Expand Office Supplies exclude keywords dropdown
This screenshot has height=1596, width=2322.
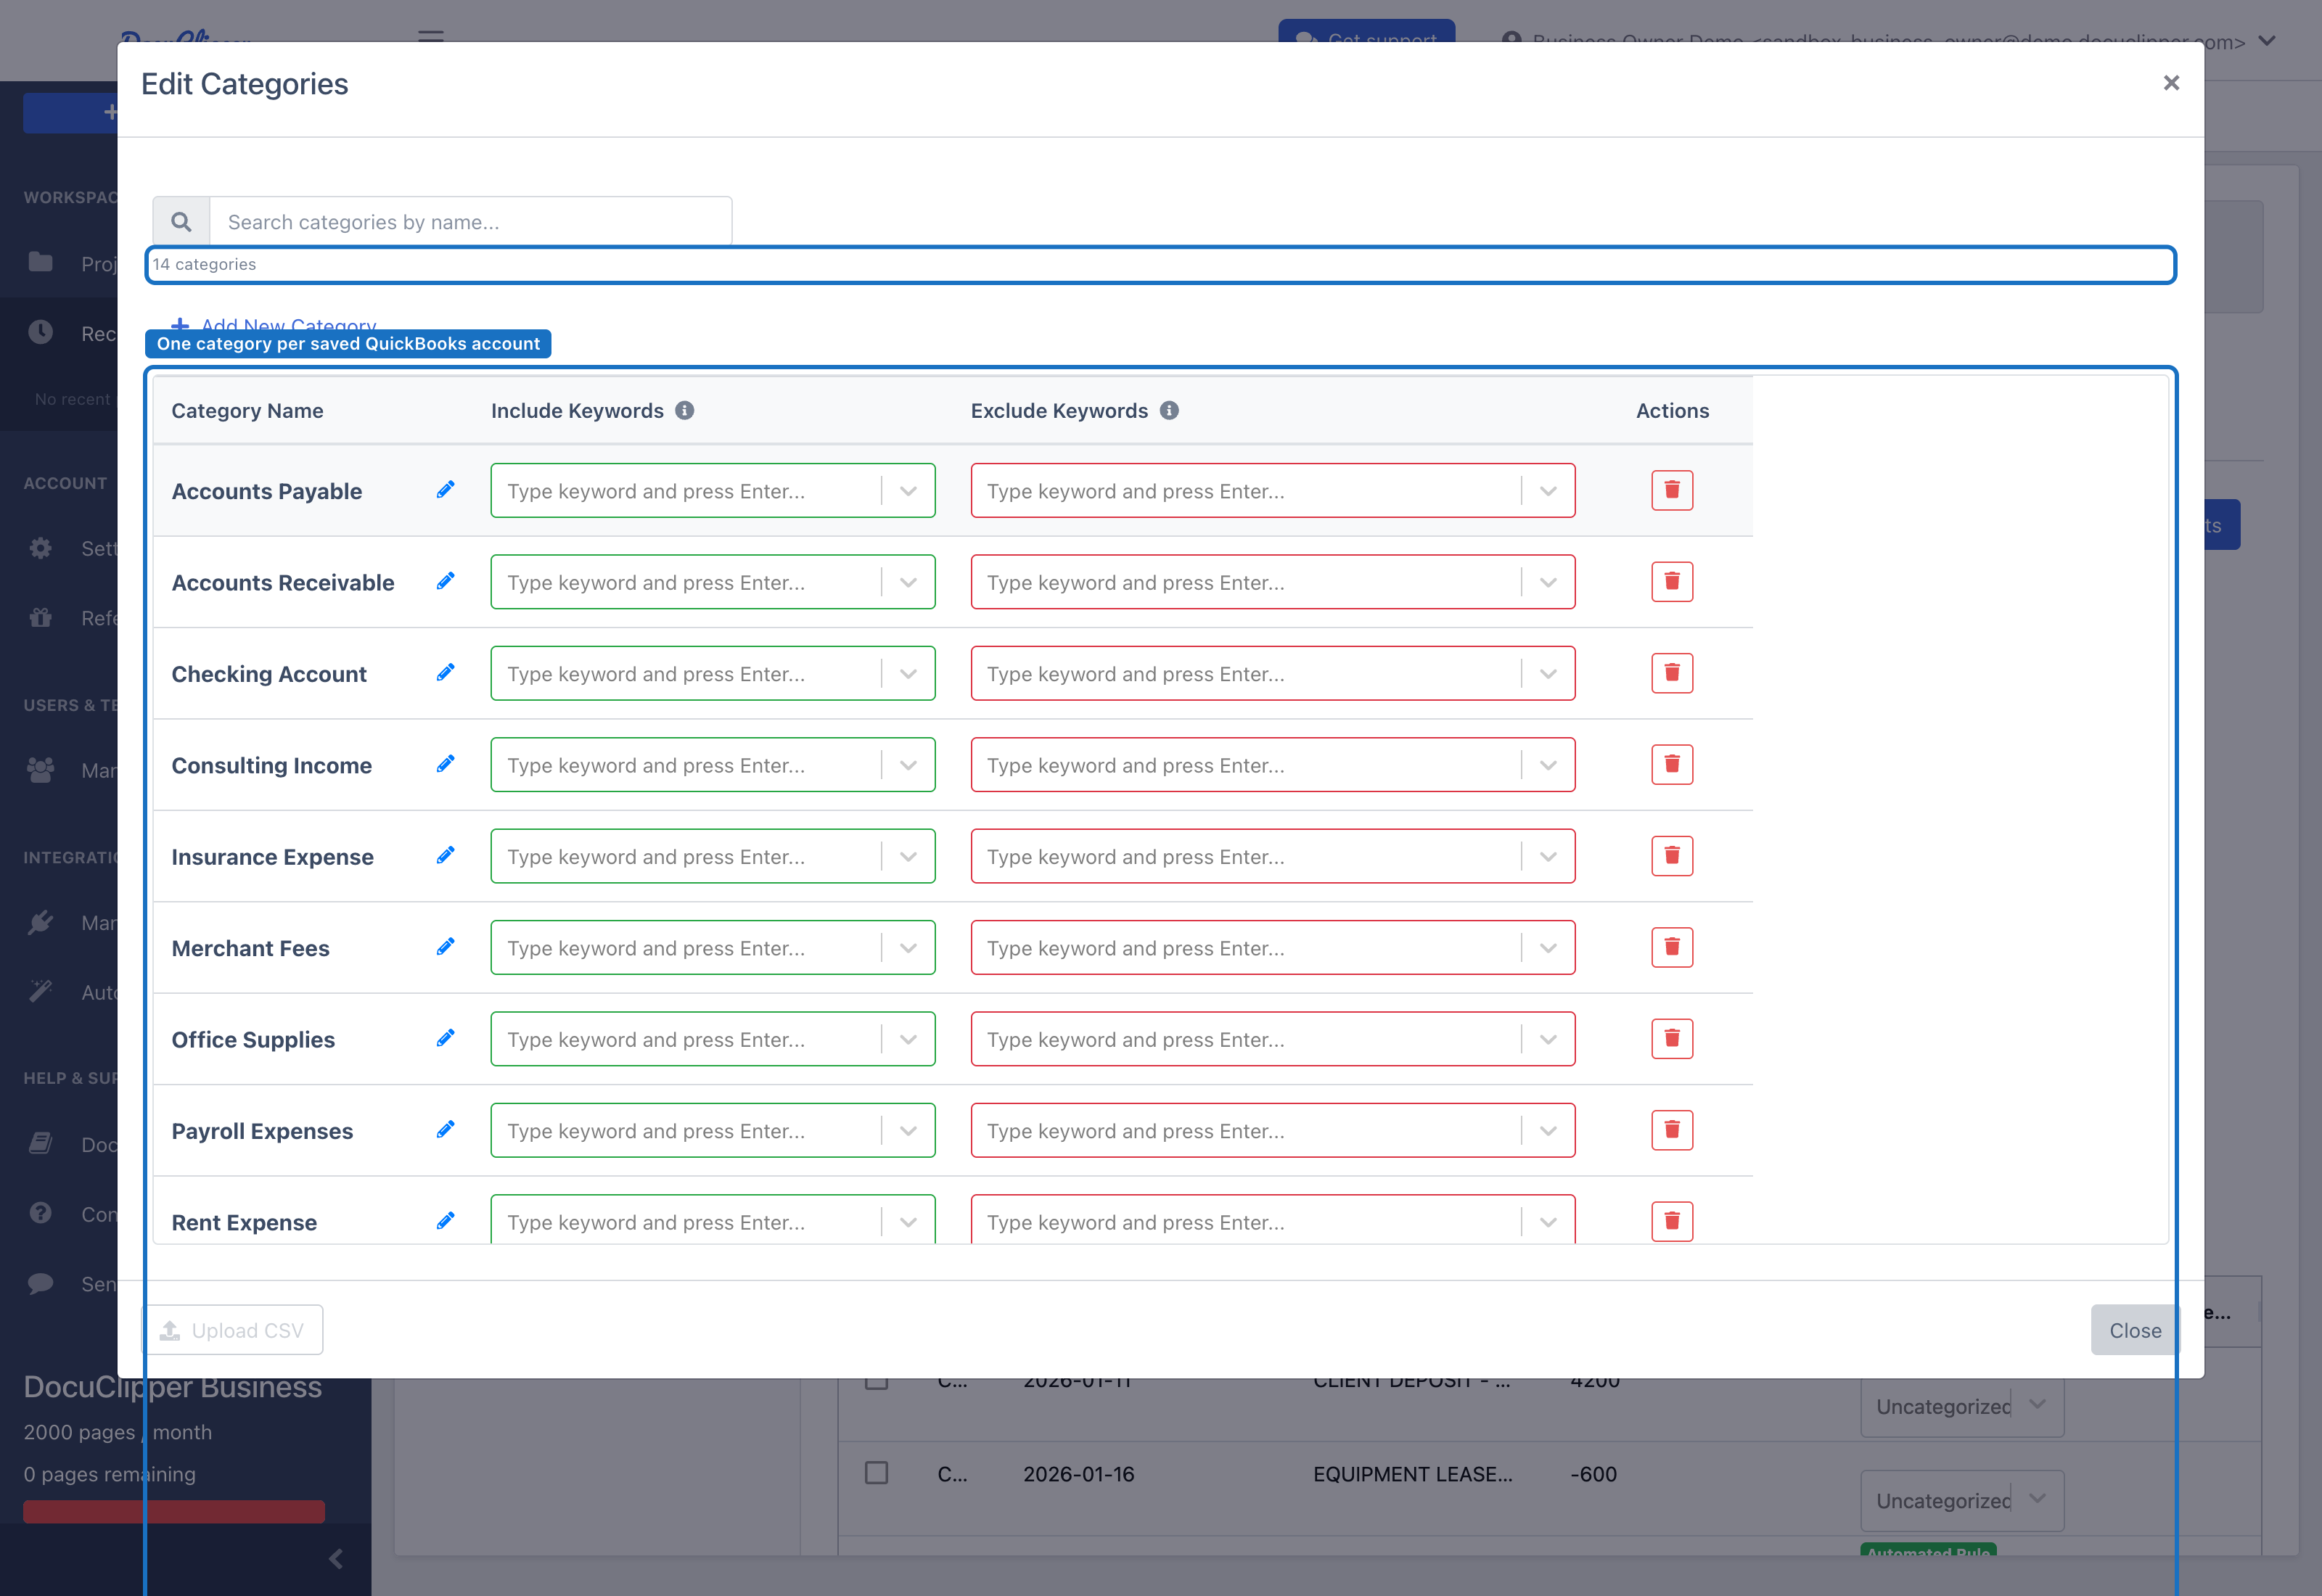click(1548, 1040)
